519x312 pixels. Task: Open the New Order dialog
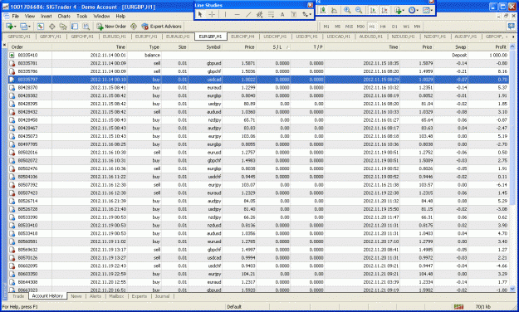[x=111, y=26]
